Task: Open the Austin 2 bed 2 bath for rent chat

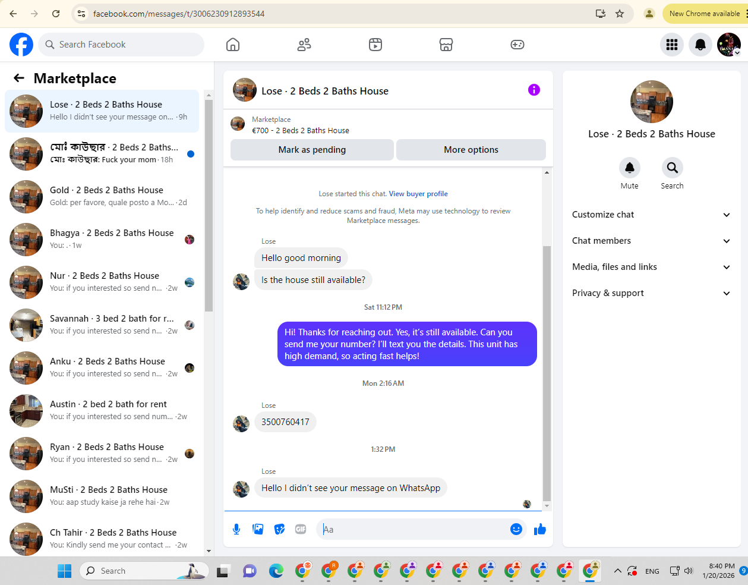Action: 102,411
